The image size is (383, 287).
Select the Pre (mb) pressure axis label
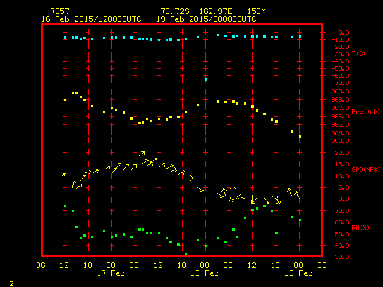[x=366, y=112]
